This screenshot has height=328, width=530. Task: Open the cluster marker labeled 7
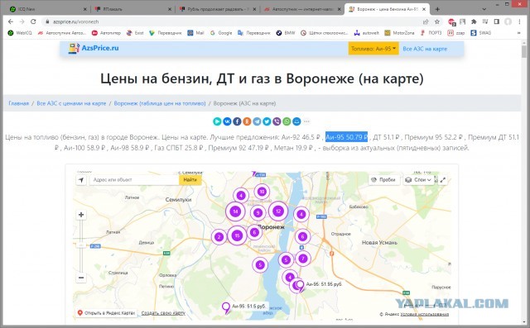click(303, 259)
